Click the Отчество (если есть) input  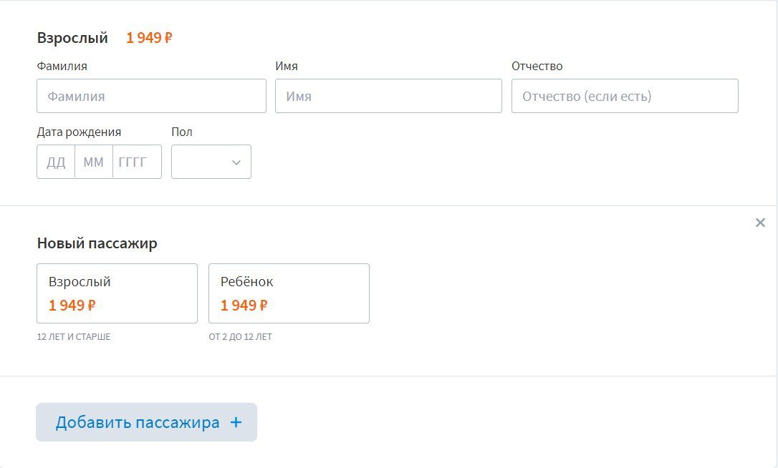pos(625,96)
